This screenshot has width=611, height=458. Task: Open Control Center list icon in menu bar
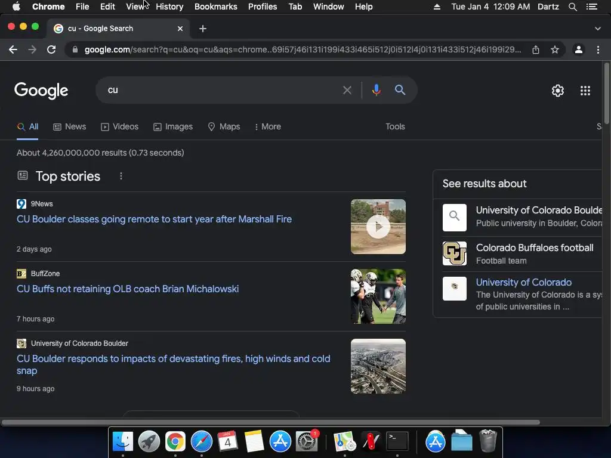click(x=592, y=7)
